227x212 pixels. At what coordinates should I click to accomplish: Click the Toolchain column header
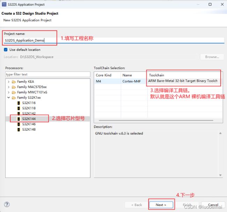pyautogui.click(x=185, y=75)
